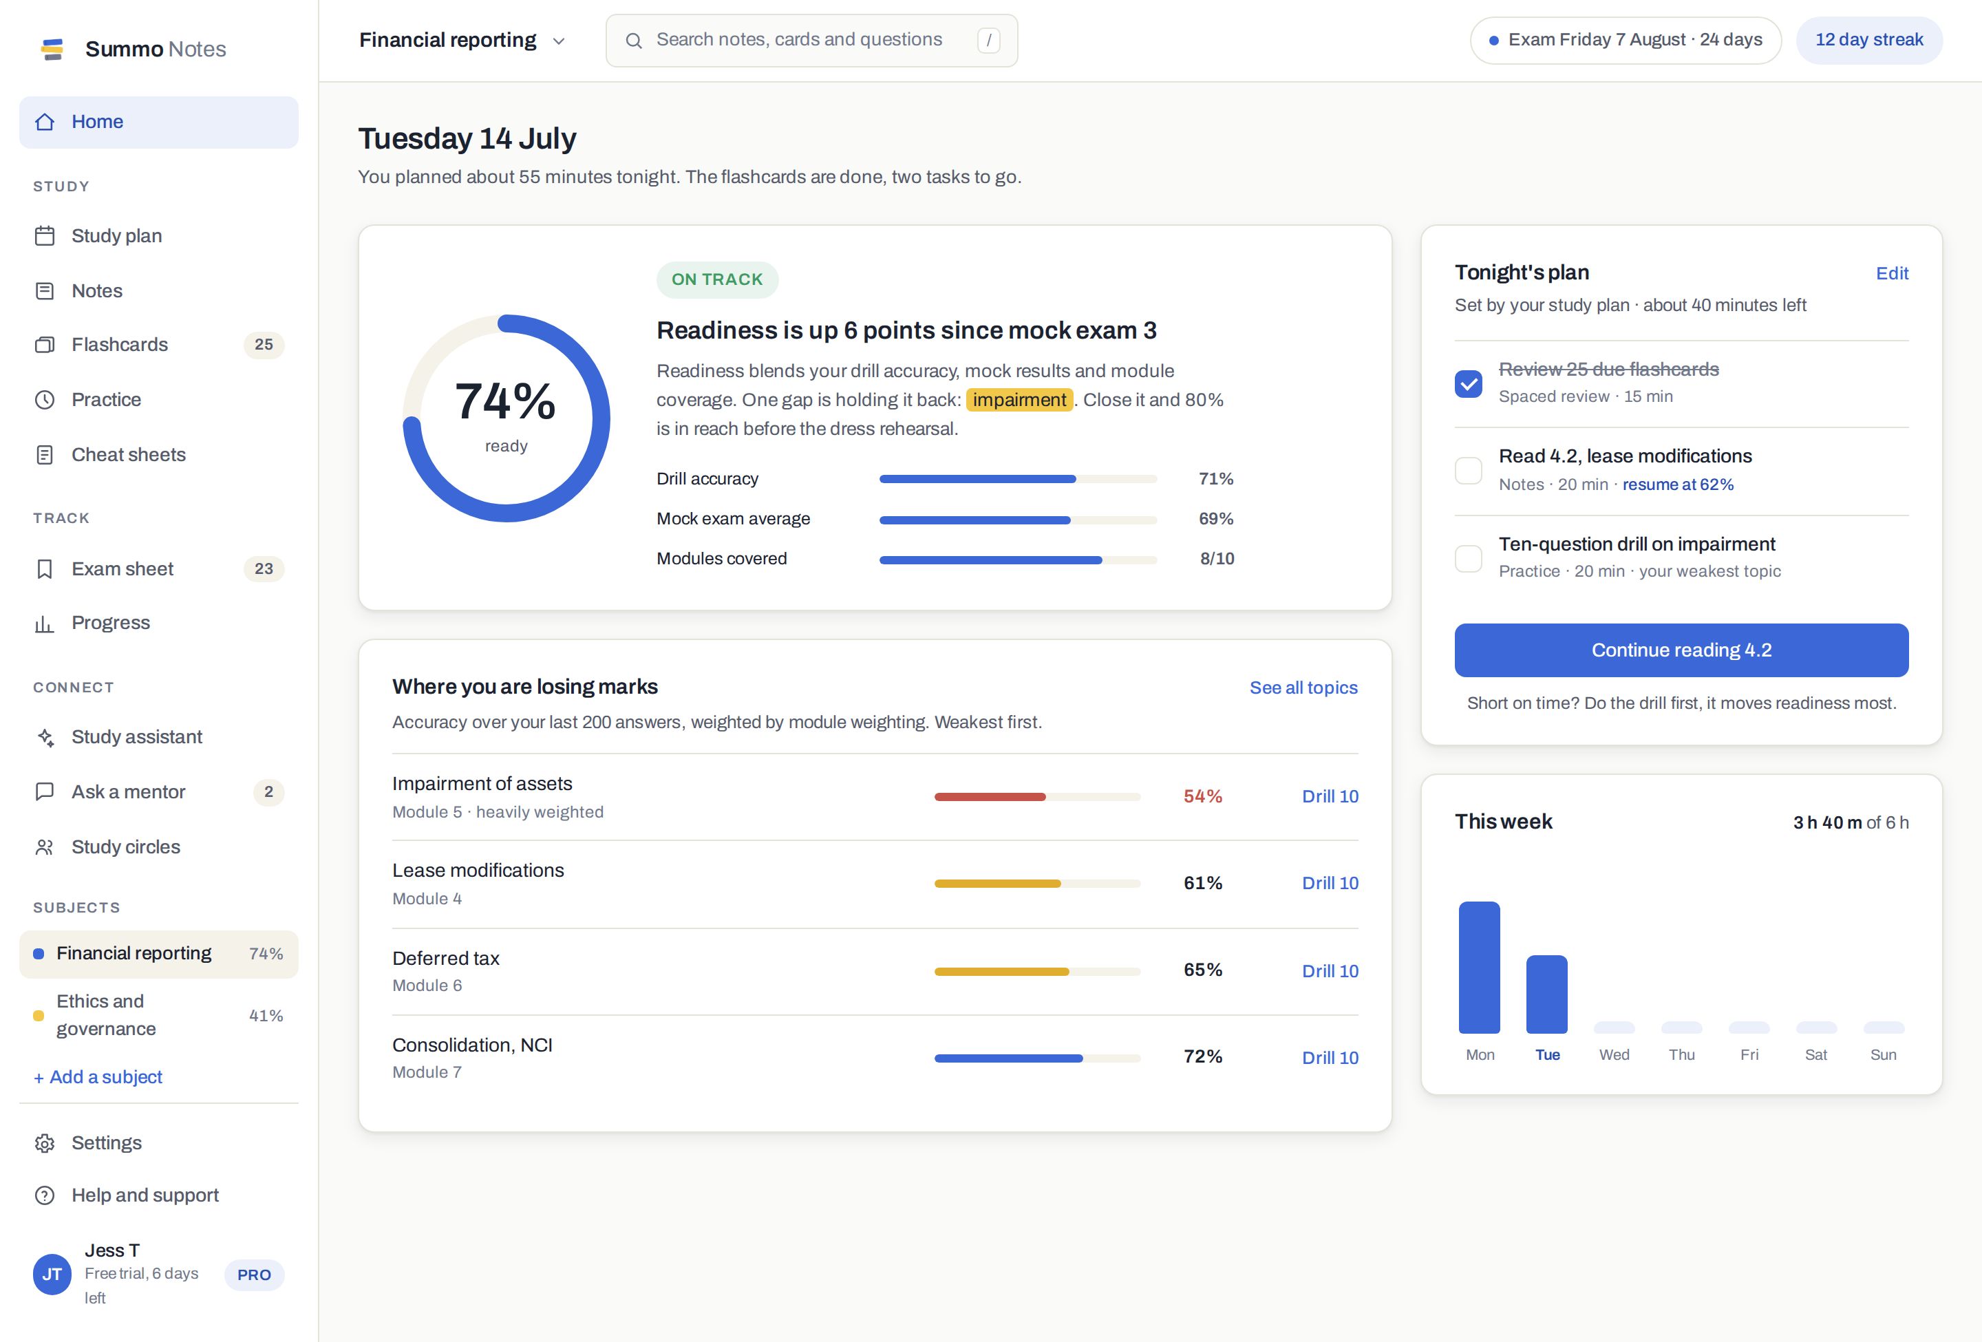Click the Settings gear icon

click(x=45, y=1143)
